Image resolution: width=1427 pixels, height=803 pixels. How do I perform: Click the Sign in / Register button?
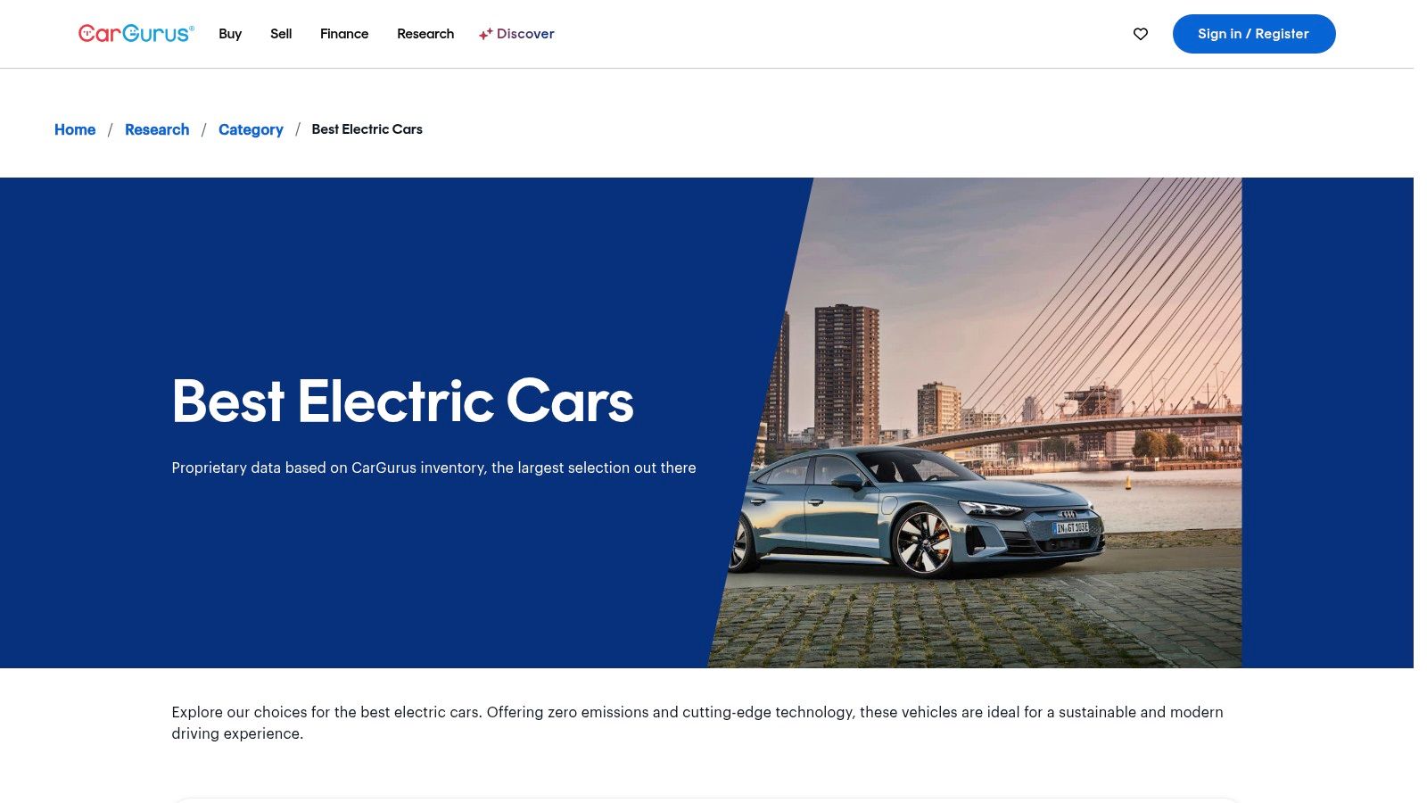coord(1254,34)
